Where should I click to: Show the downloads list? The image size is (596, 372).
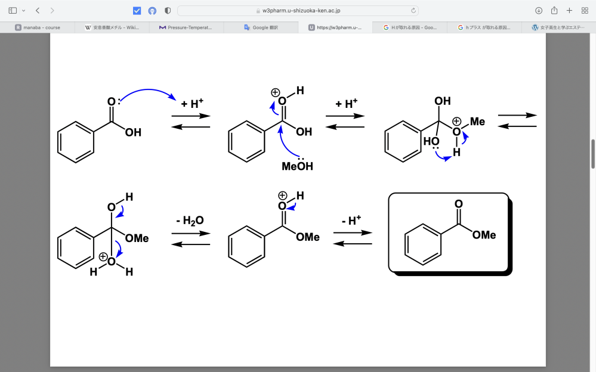(539, 11)
